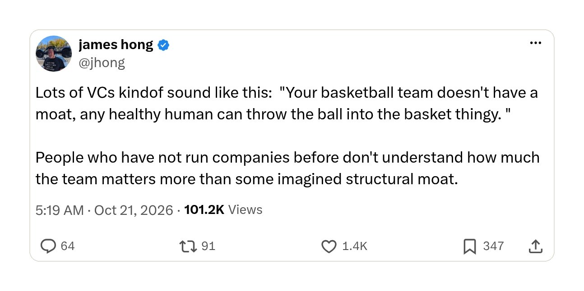Like the tweet with the heart icon
Viewport: 584px width, 291px height.
tap(329, 246)
